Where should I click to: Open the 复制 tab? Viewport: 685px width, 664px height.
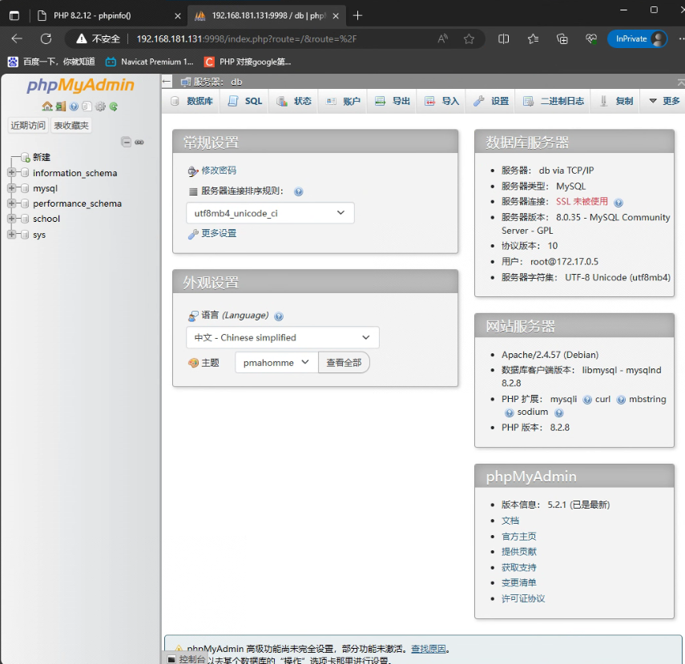pos(615,101)
